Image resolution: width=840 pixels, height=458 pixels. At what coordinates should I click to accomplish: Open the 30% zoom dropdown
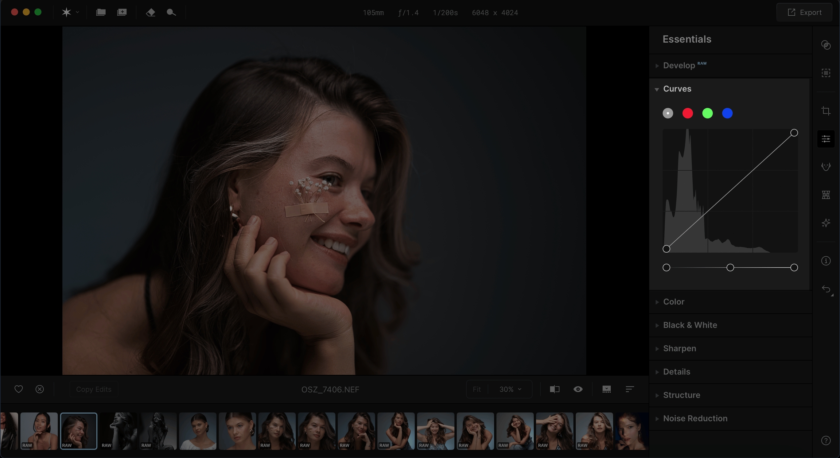click(510, 389)
